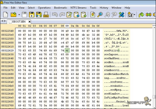156x109 pixels.
Task: Click the clipboard with green arrow icon
Action: (84, 15)
